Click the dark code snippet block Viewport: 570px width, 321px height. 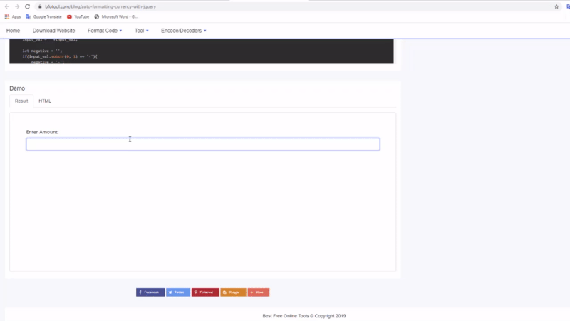[x=202, y=51]
